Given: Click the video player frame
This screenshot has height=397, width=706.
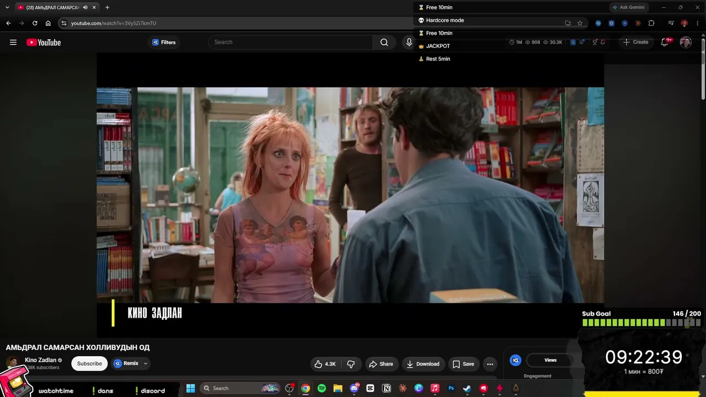Looking at the screenshot, I should pos(350,195).
